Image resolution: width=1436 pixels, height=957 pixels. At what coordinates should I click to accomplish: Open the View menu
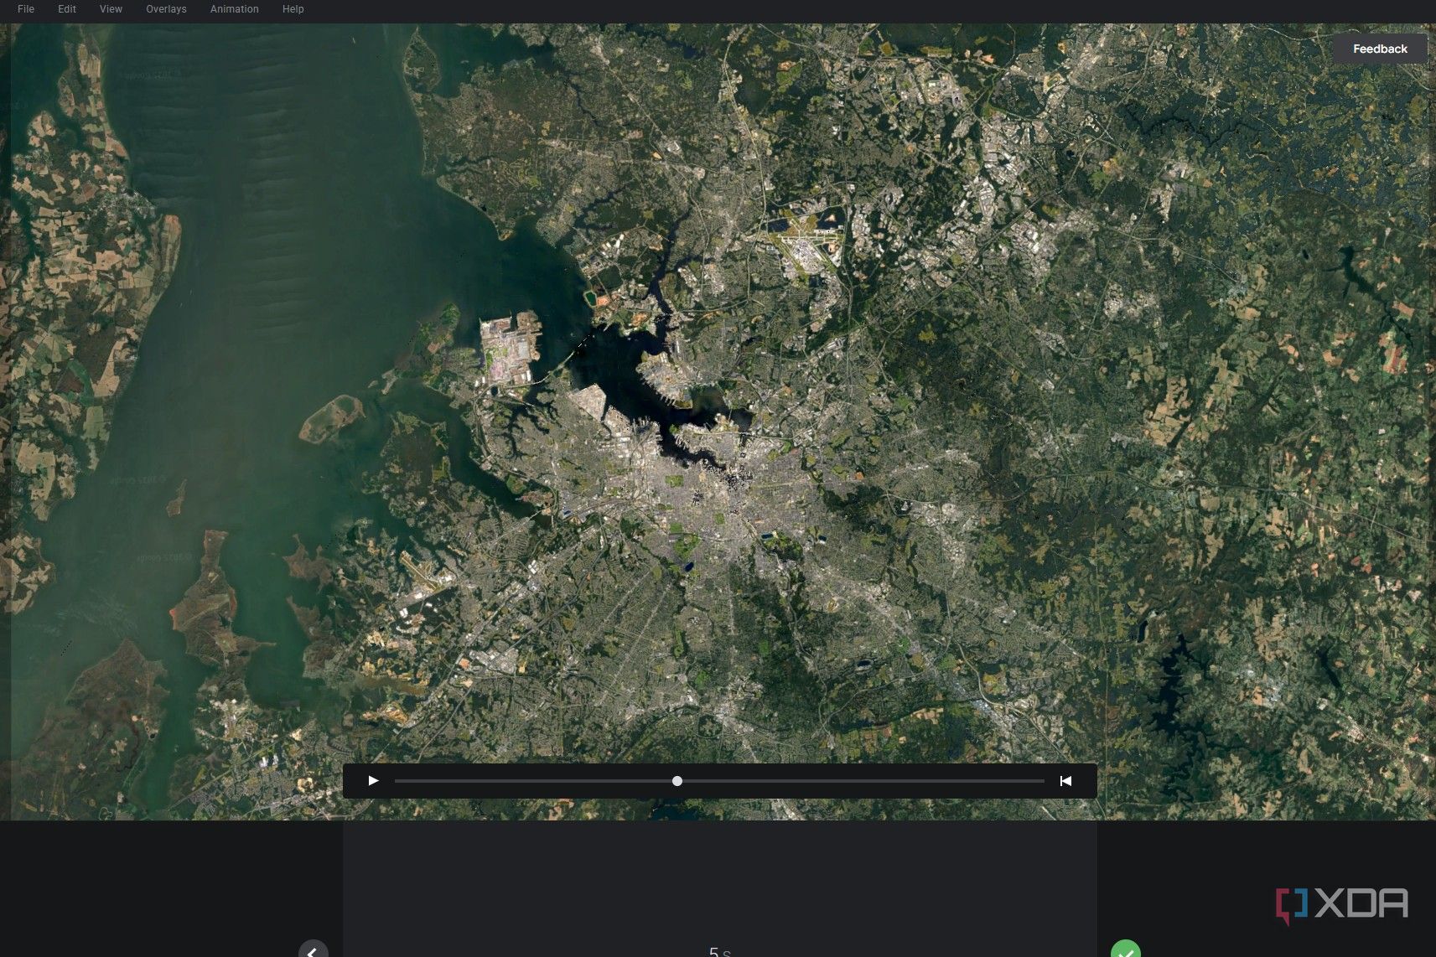111,9
